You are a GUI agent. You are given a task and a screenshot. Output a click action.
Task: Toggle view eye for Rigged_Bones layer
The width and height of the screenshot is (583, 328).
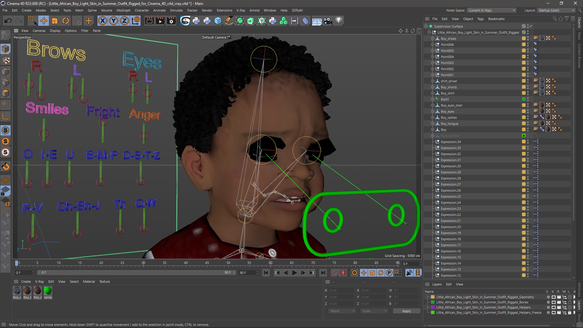pyautogui.click(x=554, y=302)
